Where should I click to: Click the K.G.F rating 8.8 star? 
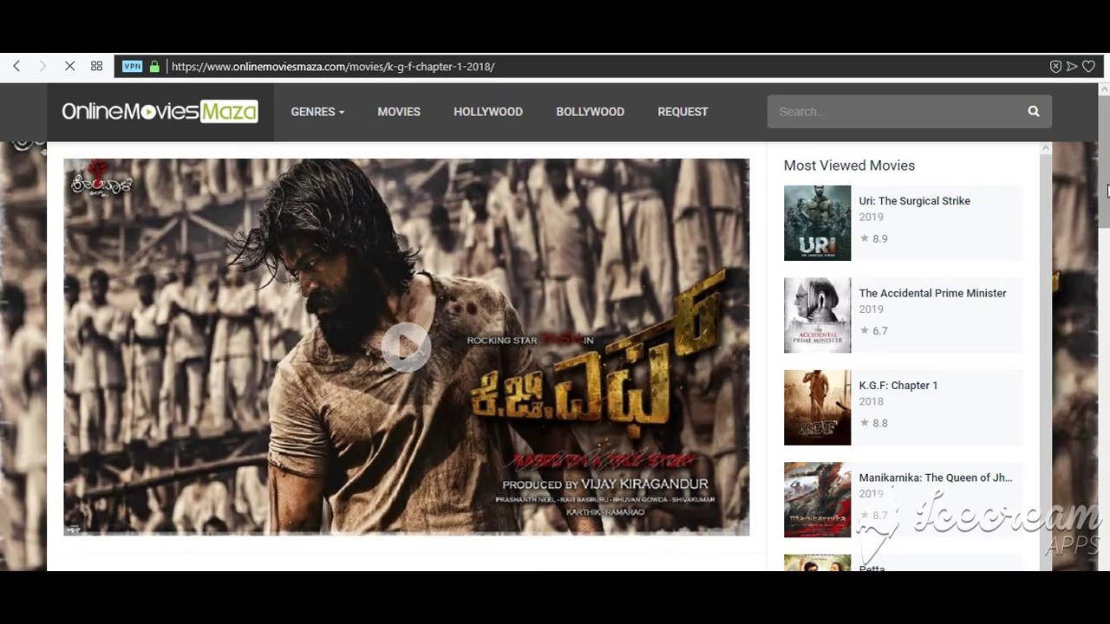click(x=864, y=423)
